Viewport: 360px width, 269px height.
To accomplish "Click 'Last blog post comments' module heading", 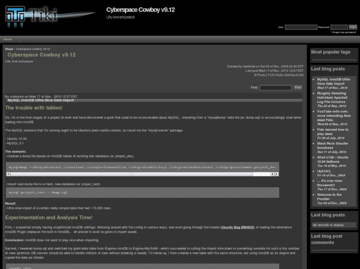I will tap(326, 239).
